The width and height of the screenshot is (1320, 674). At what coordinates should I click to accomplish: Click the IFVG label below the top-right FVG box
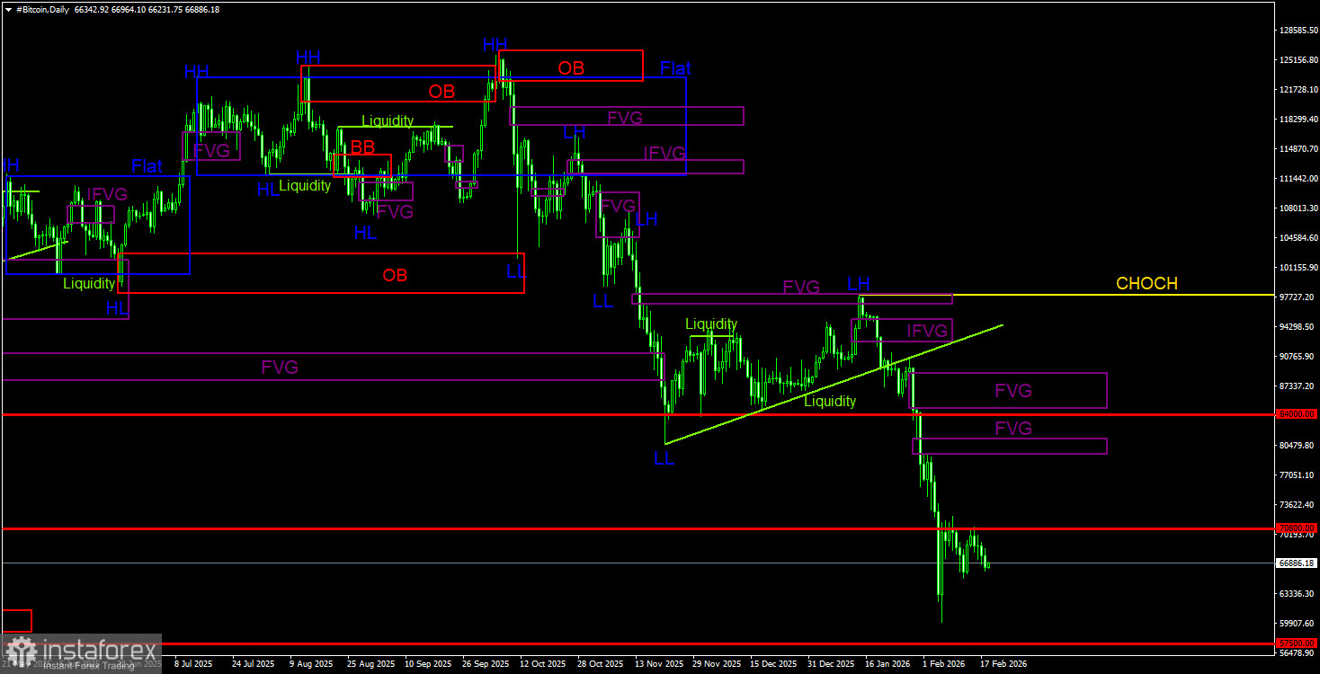(x=664, y=154)
